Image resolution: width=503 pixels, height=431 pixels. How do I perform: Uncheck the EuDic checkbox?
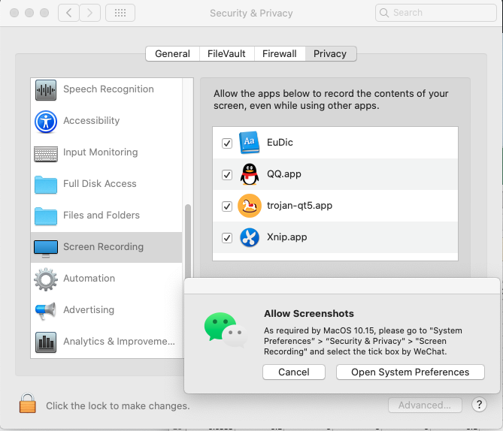coord(227,143)
